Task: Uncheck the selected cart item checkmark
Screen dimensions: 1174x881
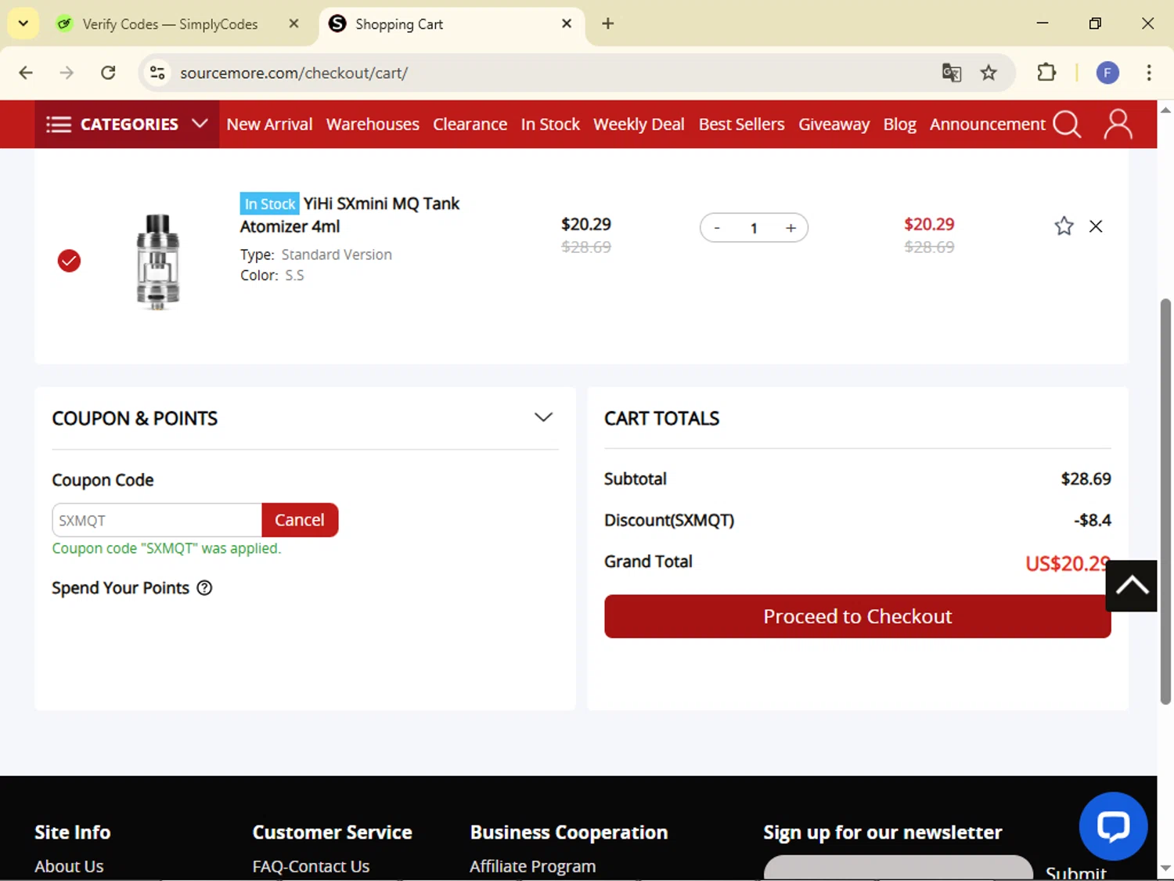Action: (69, 261)
